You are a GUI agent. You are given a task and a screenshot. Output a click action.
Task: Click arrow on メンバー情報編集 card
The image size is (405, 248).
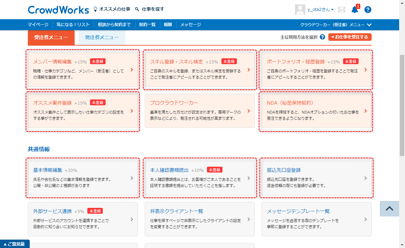click(x=132, y=70)
